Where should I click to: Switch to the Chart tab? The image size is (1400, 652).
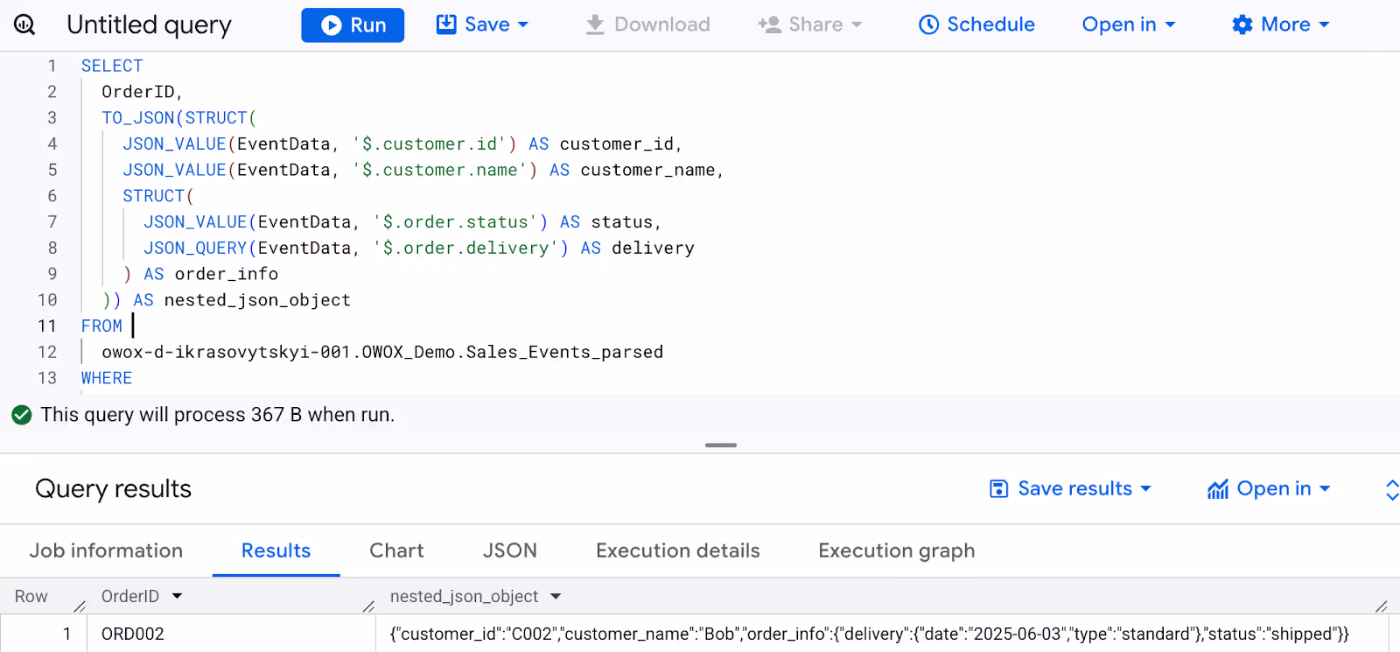pos(396,550)
